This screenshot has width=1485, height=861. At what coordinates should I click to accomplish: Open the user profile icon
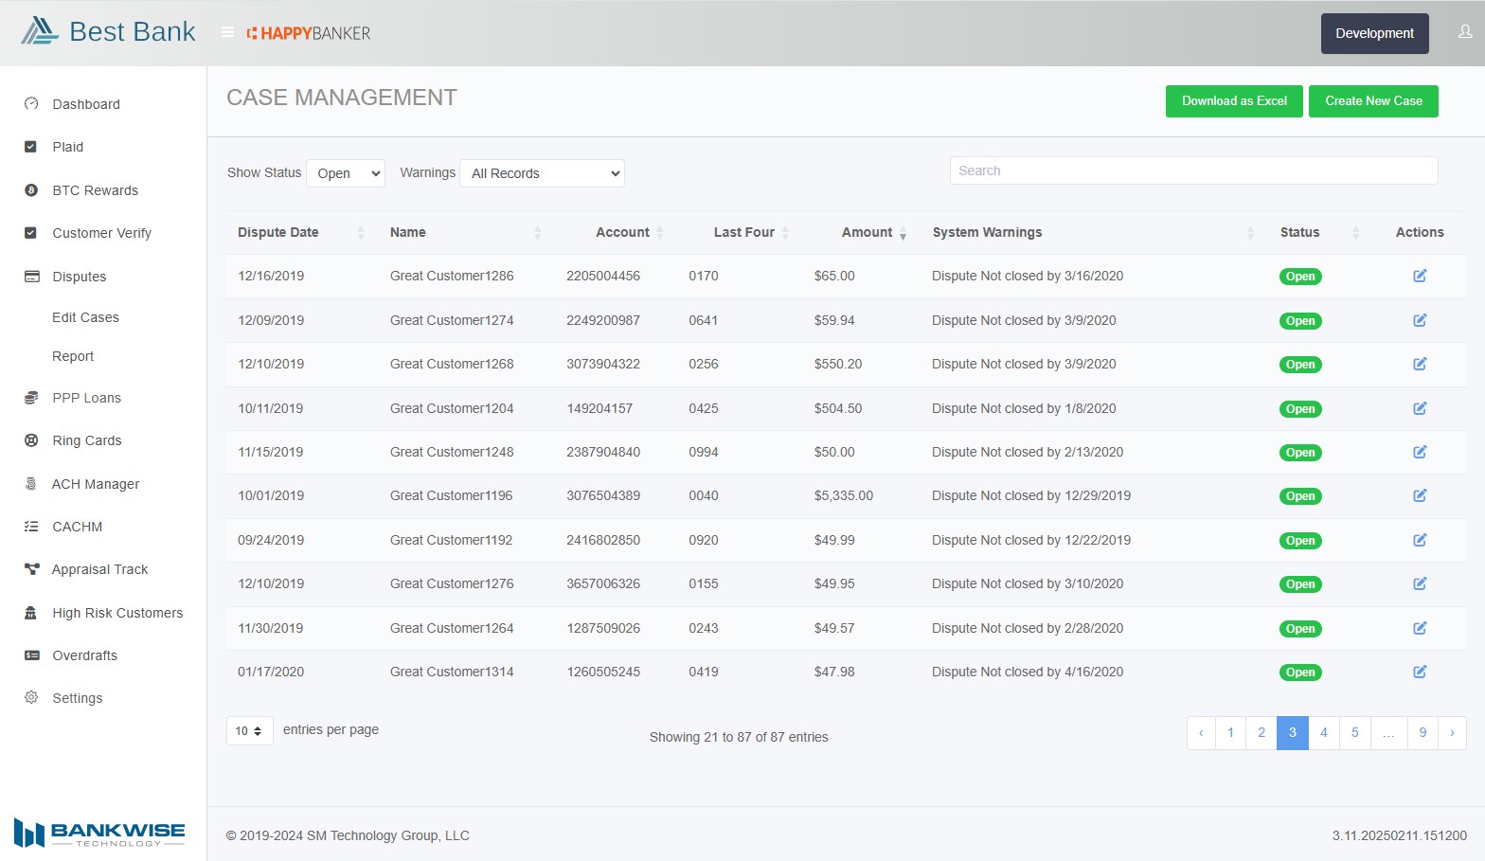(1465, 32)
